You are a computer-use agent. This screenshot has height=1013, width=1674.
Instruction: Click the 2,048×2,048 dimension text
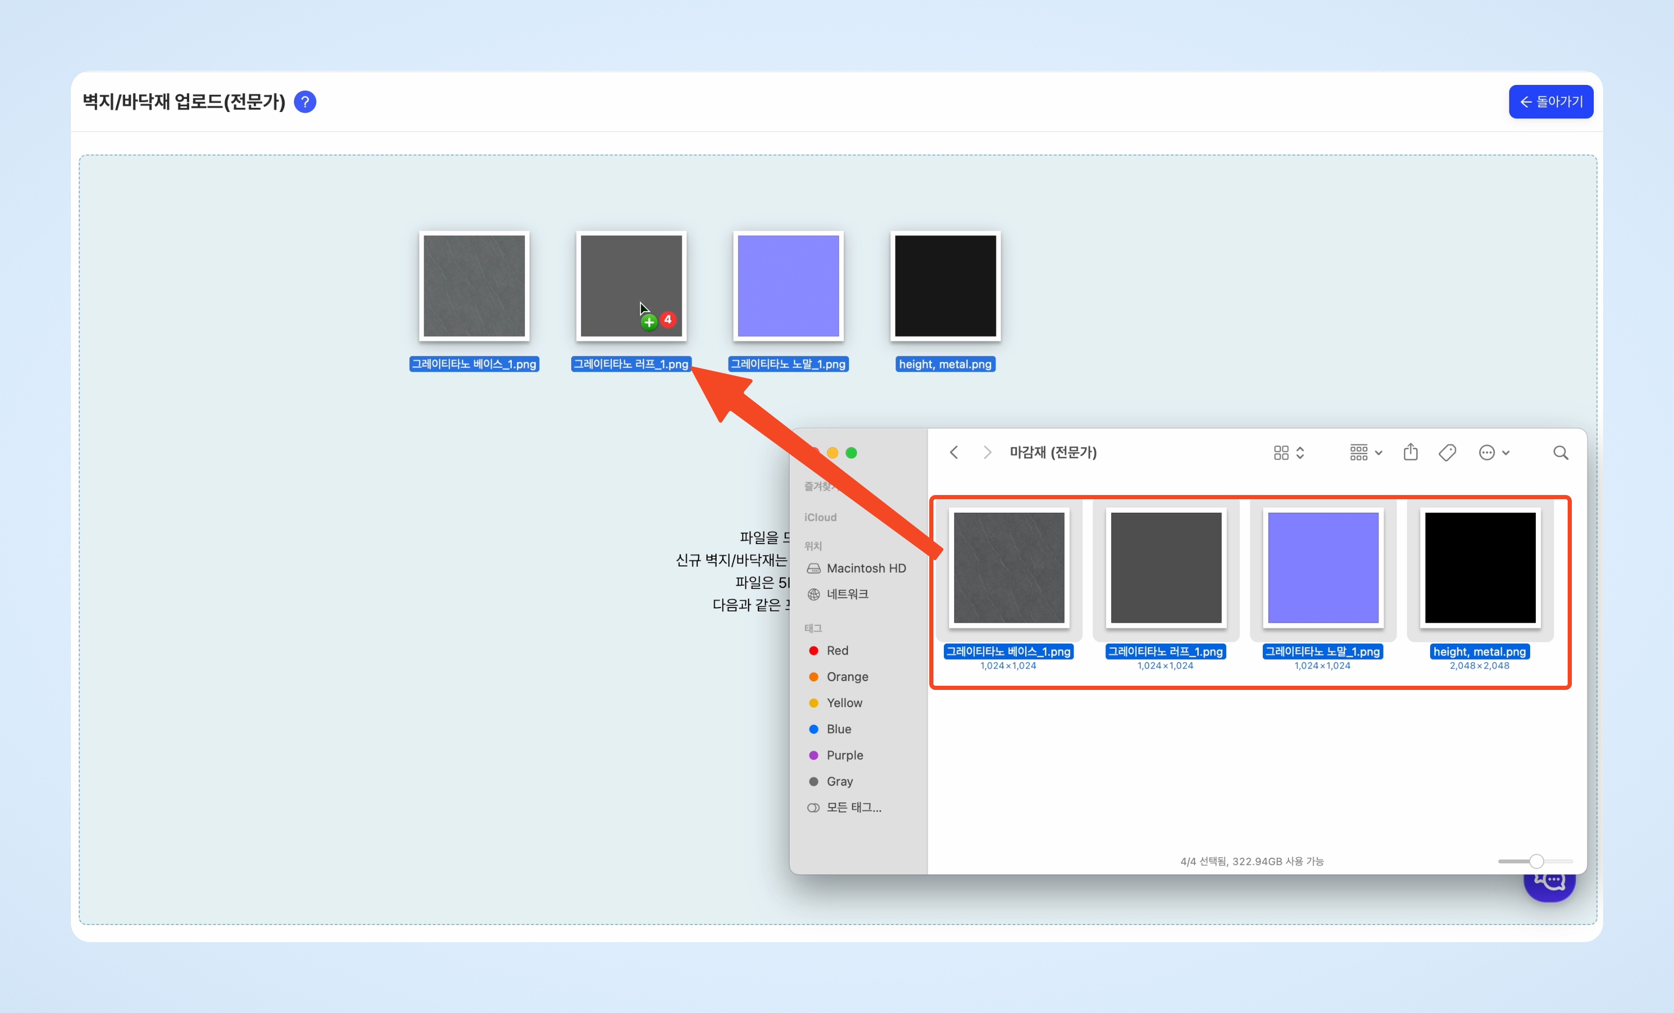coord(1479,666)
